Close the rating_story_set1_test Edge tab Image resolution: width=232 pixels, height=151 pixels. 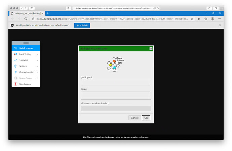43,13
